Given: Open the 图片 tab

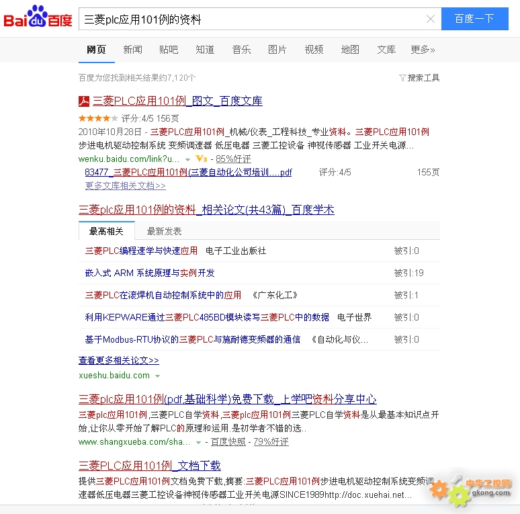Looking at the screenshot, I should (x=277, y=50).
